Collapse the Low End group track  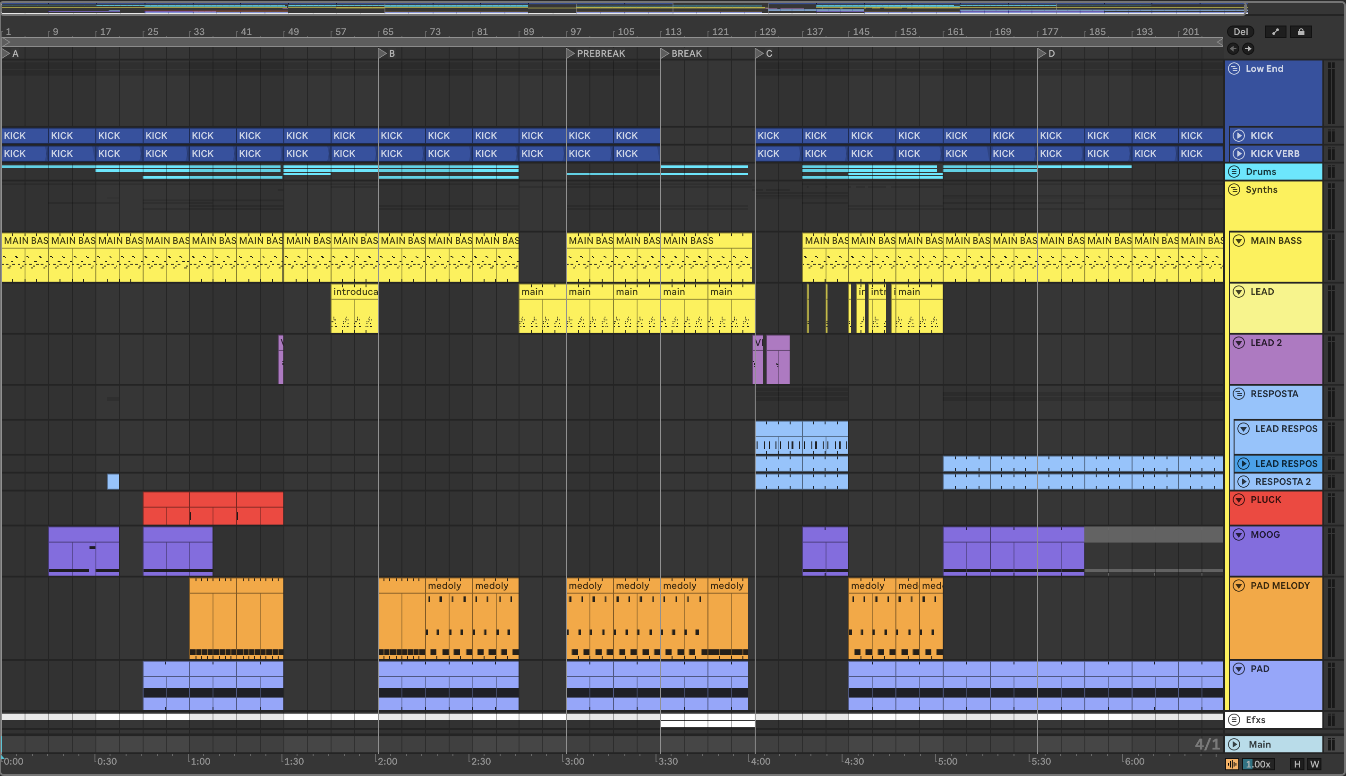[x=1234, y=69]
